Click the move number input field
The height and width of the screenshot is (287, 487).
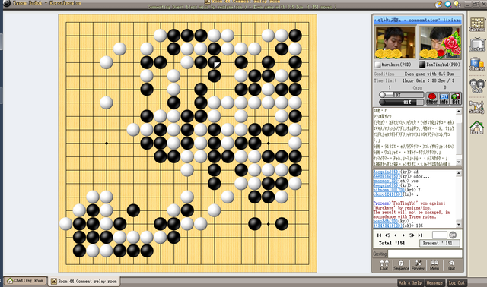[440, 235]
